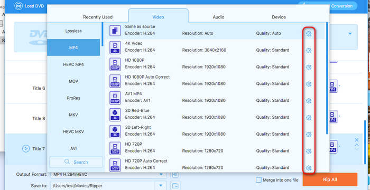
Task: Click the Title 6 row label
Action: click(39, 88)
